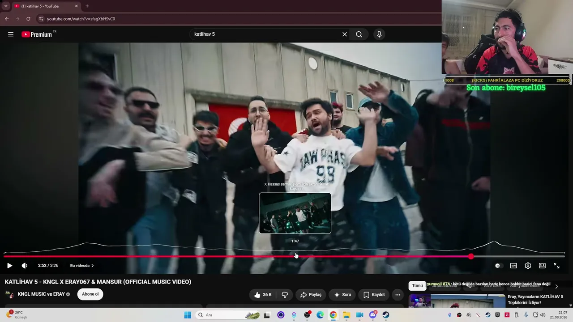Like the video showing 36 B
This screenshot has width=573, height=322.
pos(263,295)
